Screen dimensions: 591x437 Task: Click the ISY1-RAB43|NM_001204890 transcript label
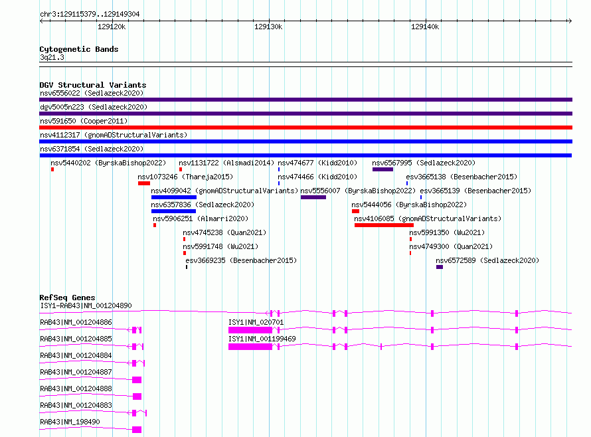pyautogui.click(x=86, y=306)
